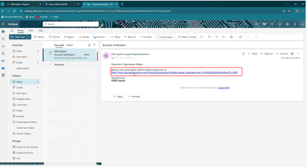Screen dimensions: 307x167
Task: Open notifications bell in the header
Action: [280, 24]
